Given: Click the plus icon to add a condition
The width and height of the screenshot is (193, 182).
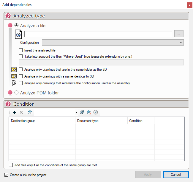Looking at the screenshot, I should [15, 112].
